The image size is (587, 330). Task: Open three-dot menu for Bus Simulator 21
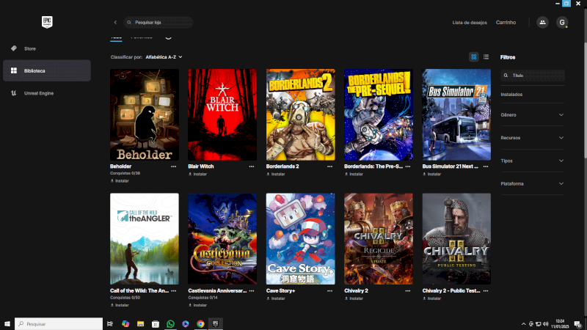(486, 166)
